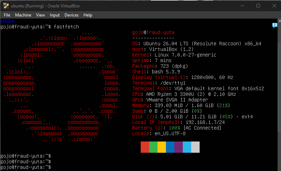Click the '/dev/tty1' terminal value
Viewport: 281px width, 171px height.
click(x=173, y=83)
